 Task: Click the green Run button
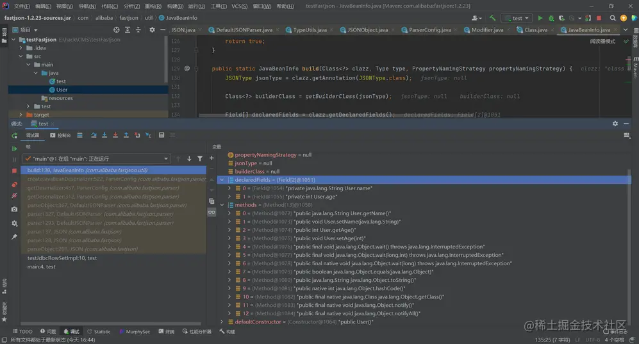[x=540, y=18]
